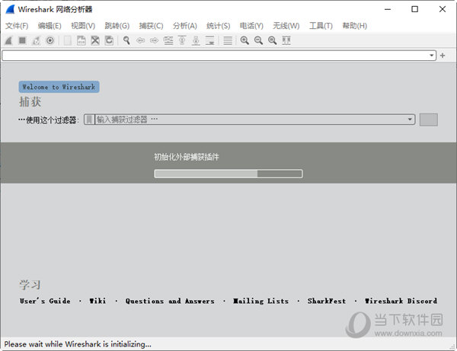Viewport: 457px width, 351px height.
Task: Minimize the Wireshark window
Action: 388,9
